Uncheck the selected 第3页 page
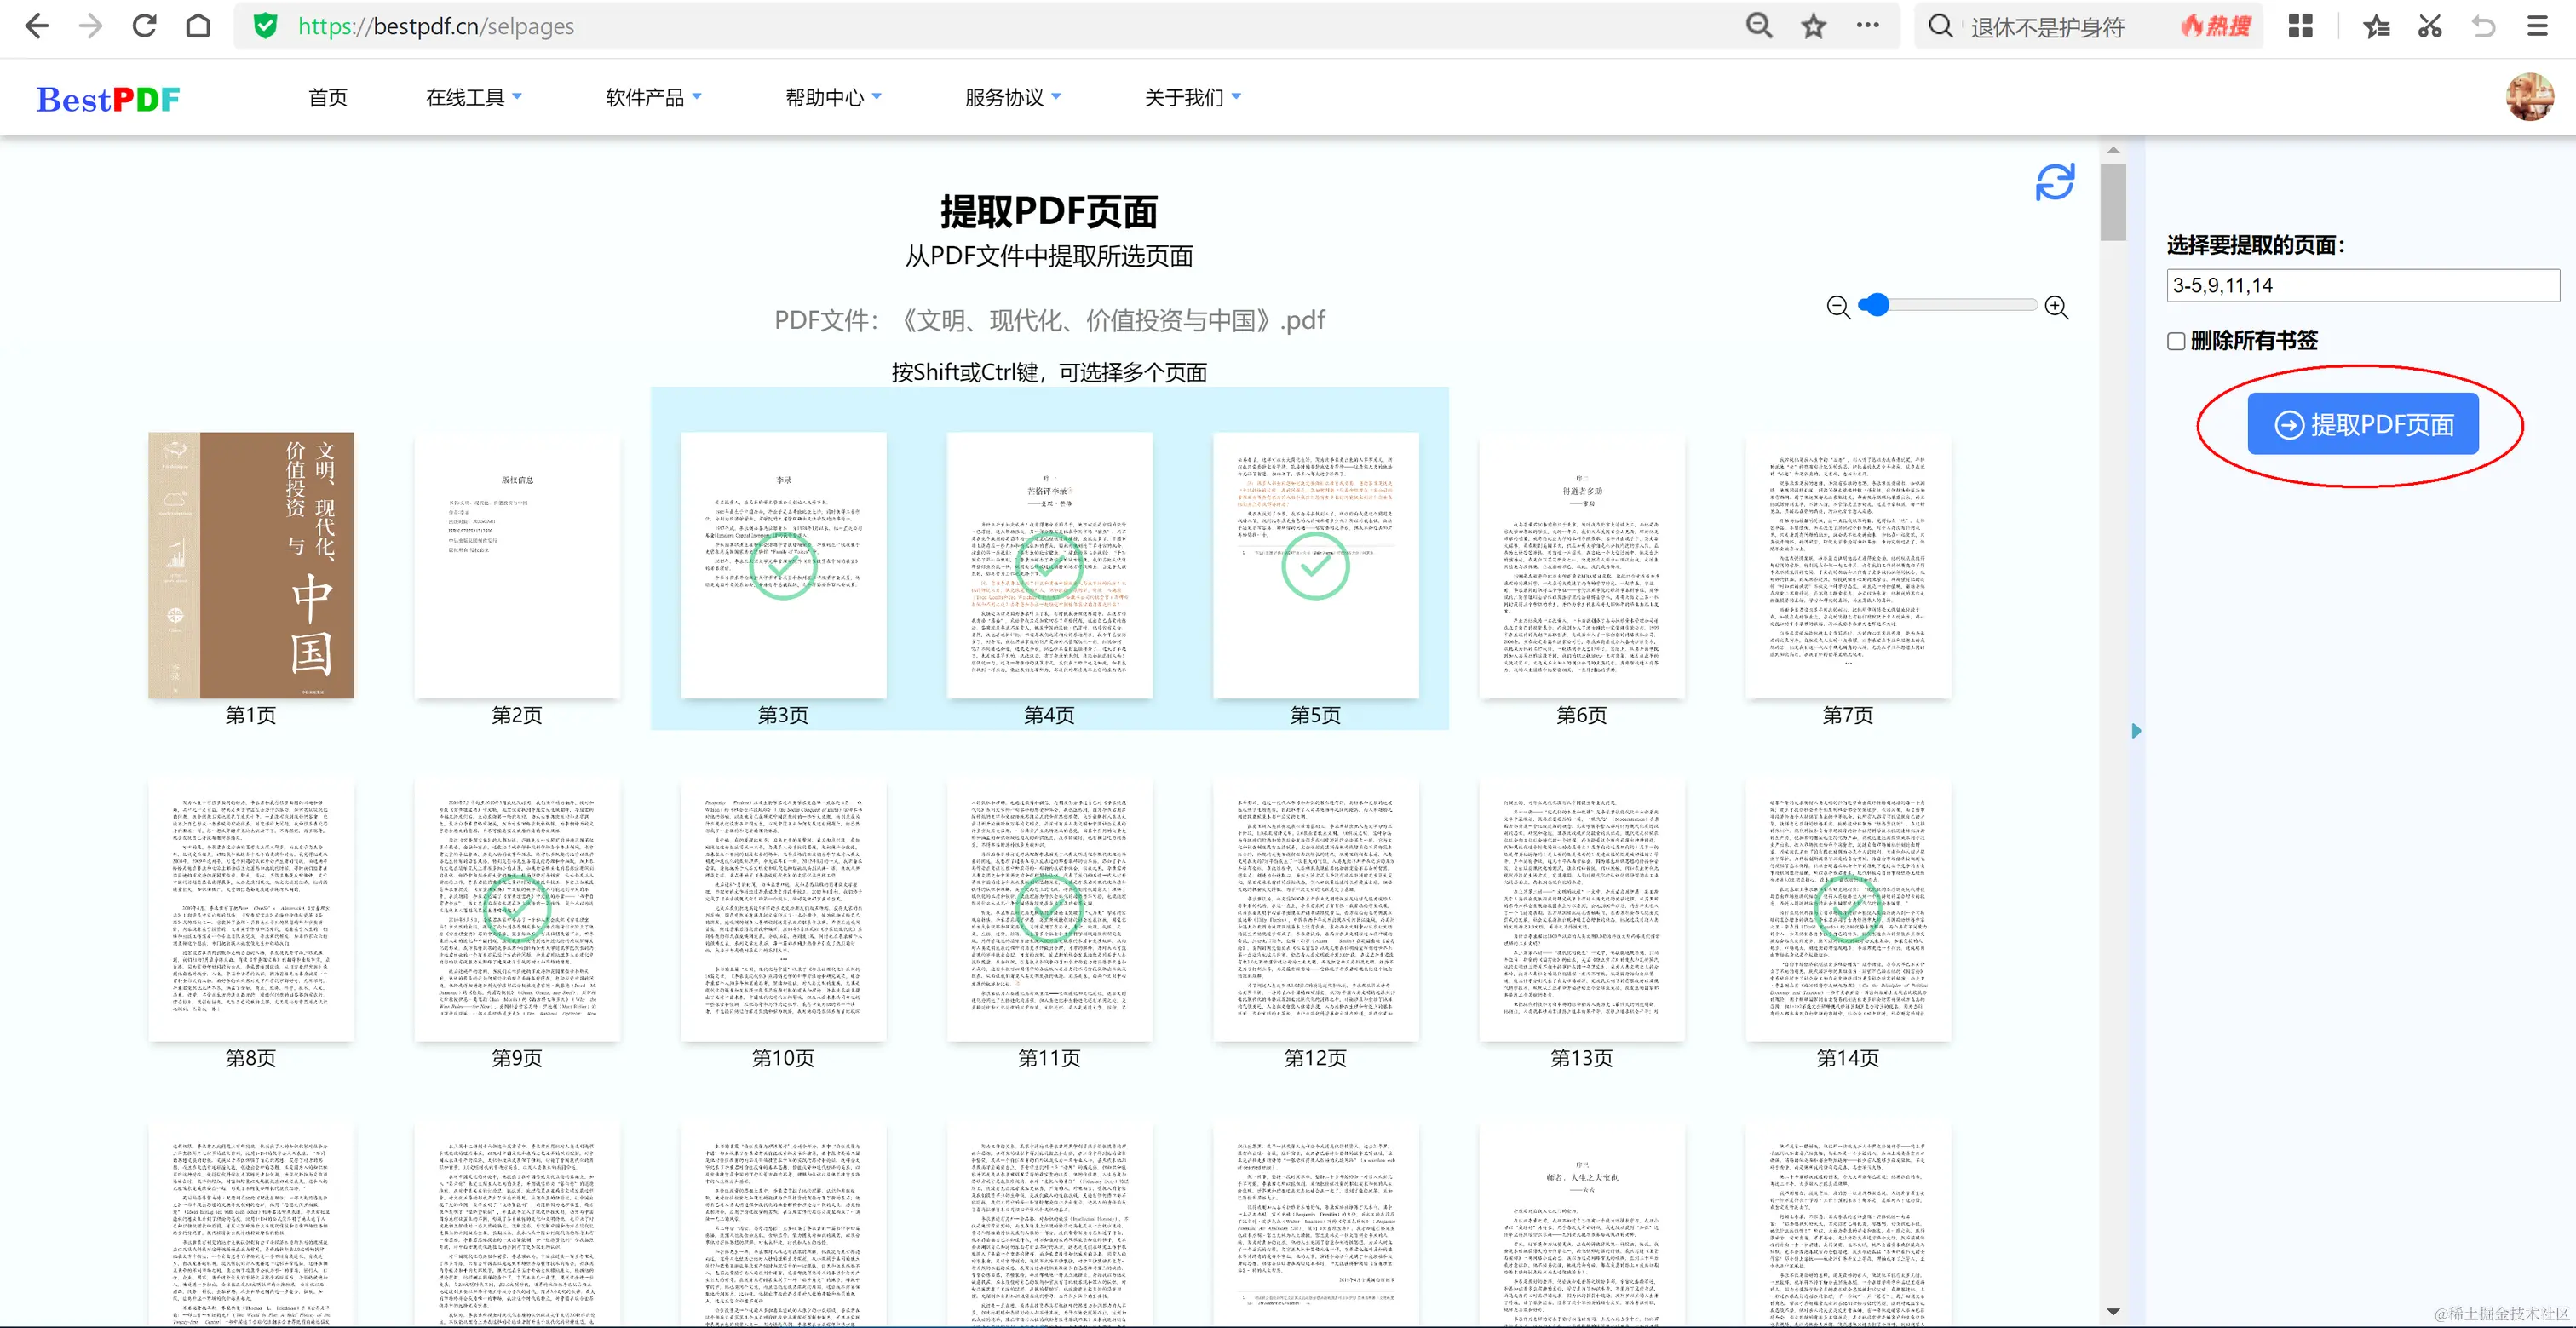 (x=783, y=566)
